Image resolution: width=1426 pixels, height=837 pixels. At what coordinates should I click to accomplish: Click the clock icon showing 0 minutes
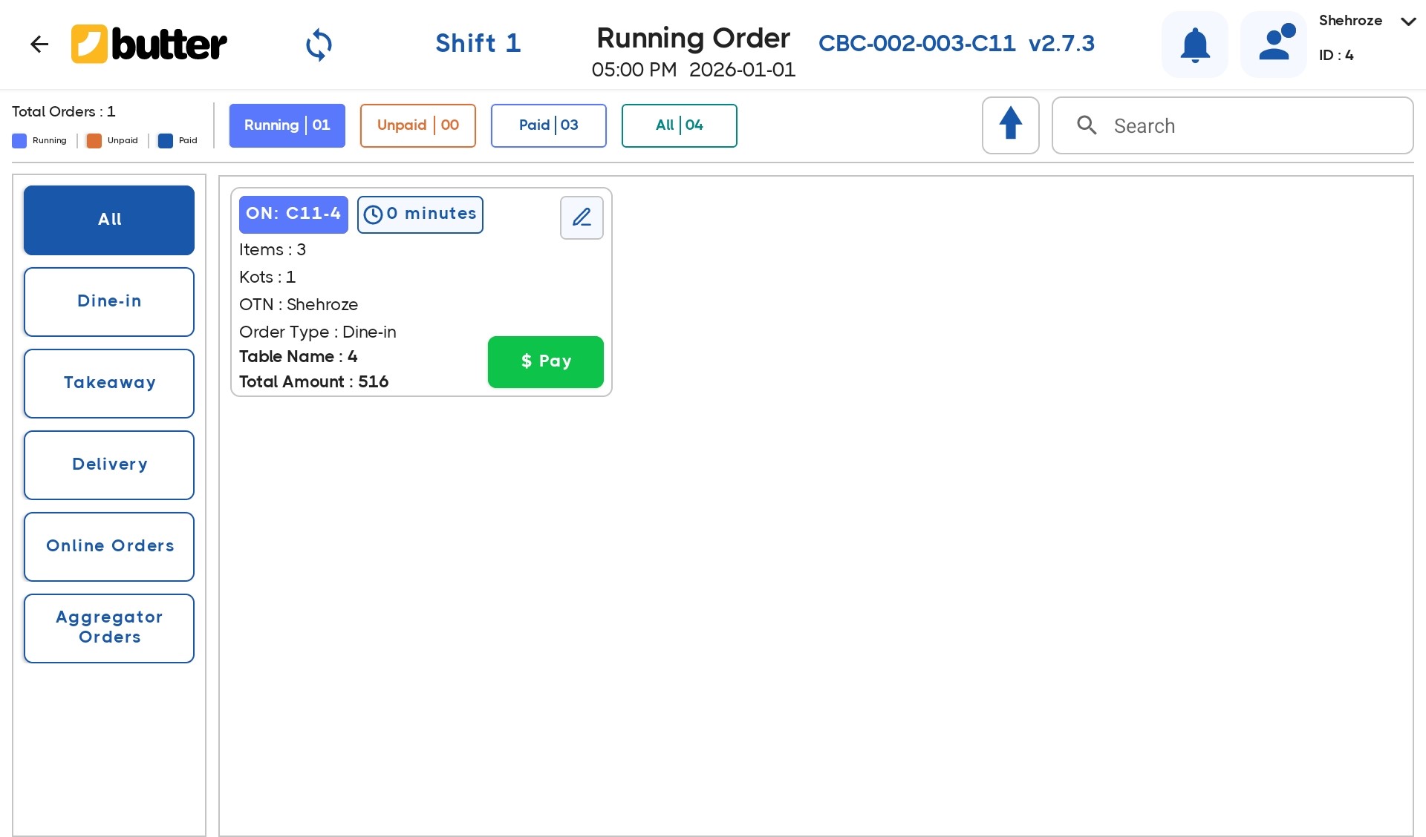(374, 214)
